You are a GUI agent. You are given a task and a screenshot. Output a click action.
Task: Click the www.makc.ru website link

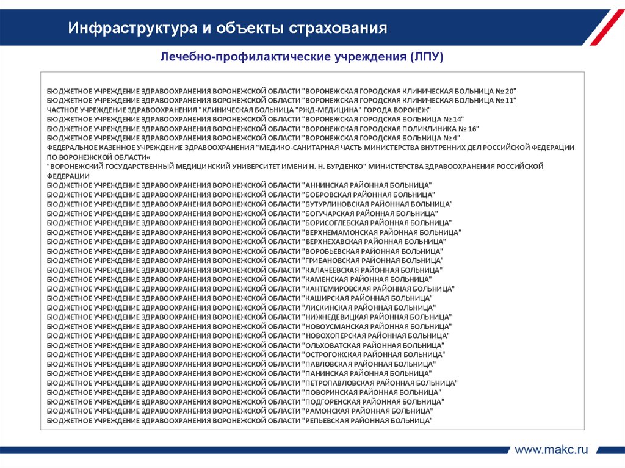tap(551, 450)
